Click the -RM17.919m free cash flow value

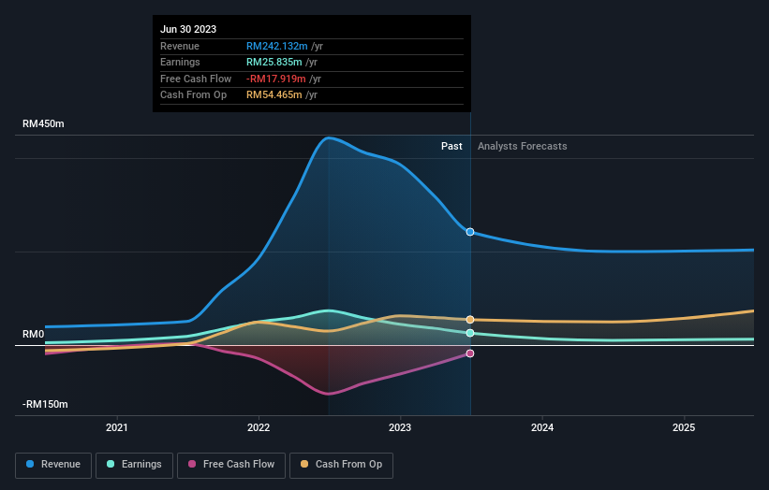click(x=276, y=79)
